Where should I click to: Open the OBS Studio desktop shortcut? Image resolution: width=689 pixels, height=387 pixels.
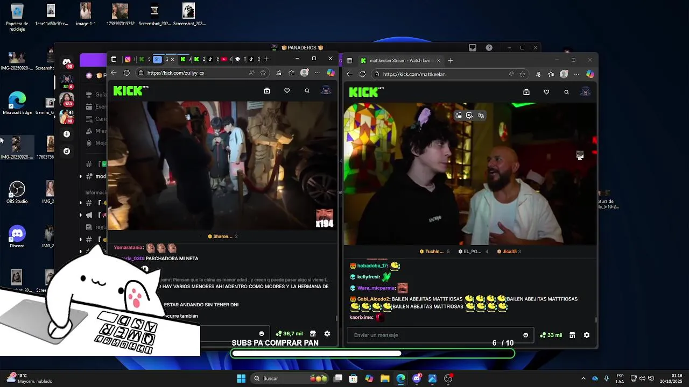(17, 192)
